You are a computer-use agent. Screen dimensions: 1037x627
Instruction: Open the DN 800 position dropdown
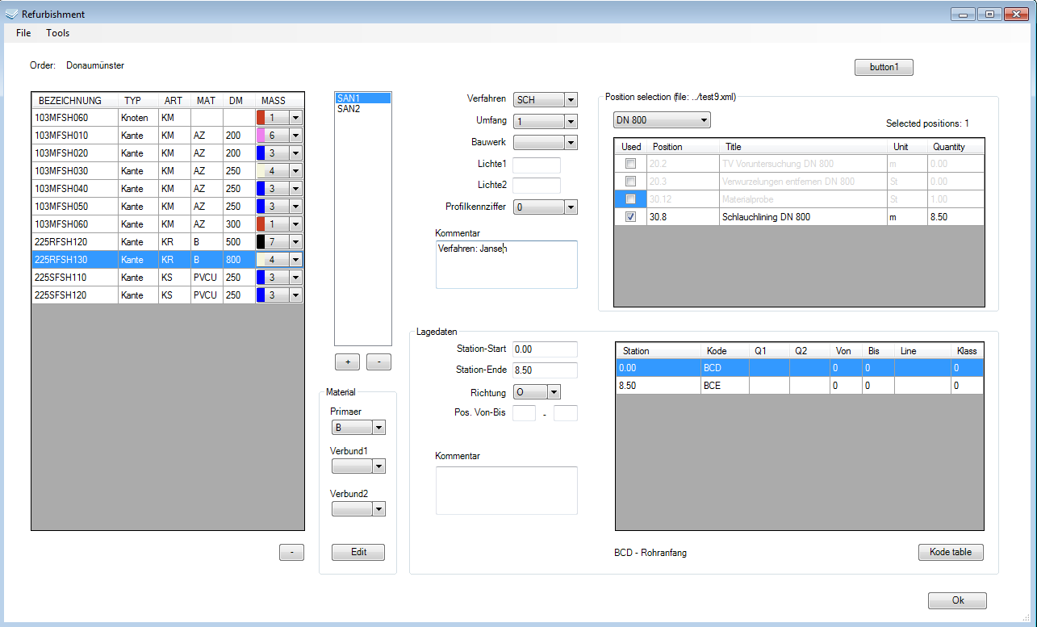(662, 120)
